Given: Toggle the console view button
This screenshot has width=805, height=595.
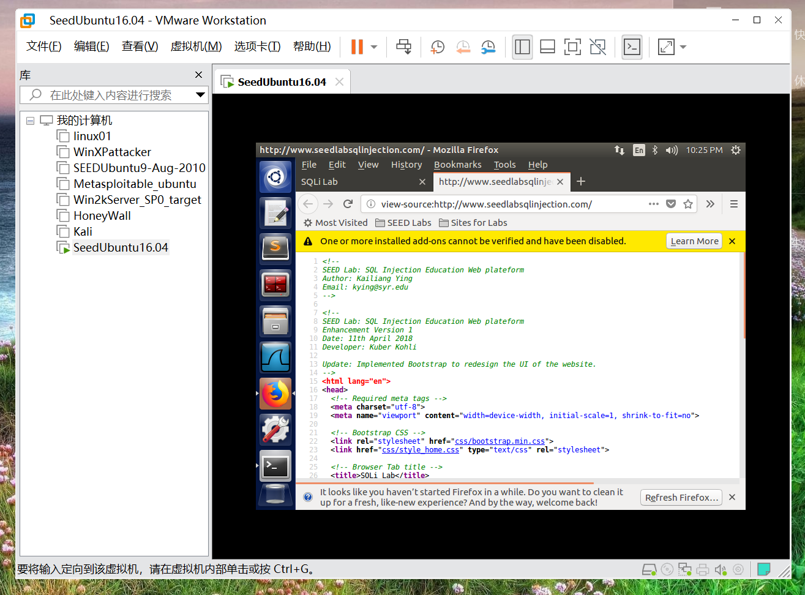Looking at the screenshot, I should (x=632, y=47).
